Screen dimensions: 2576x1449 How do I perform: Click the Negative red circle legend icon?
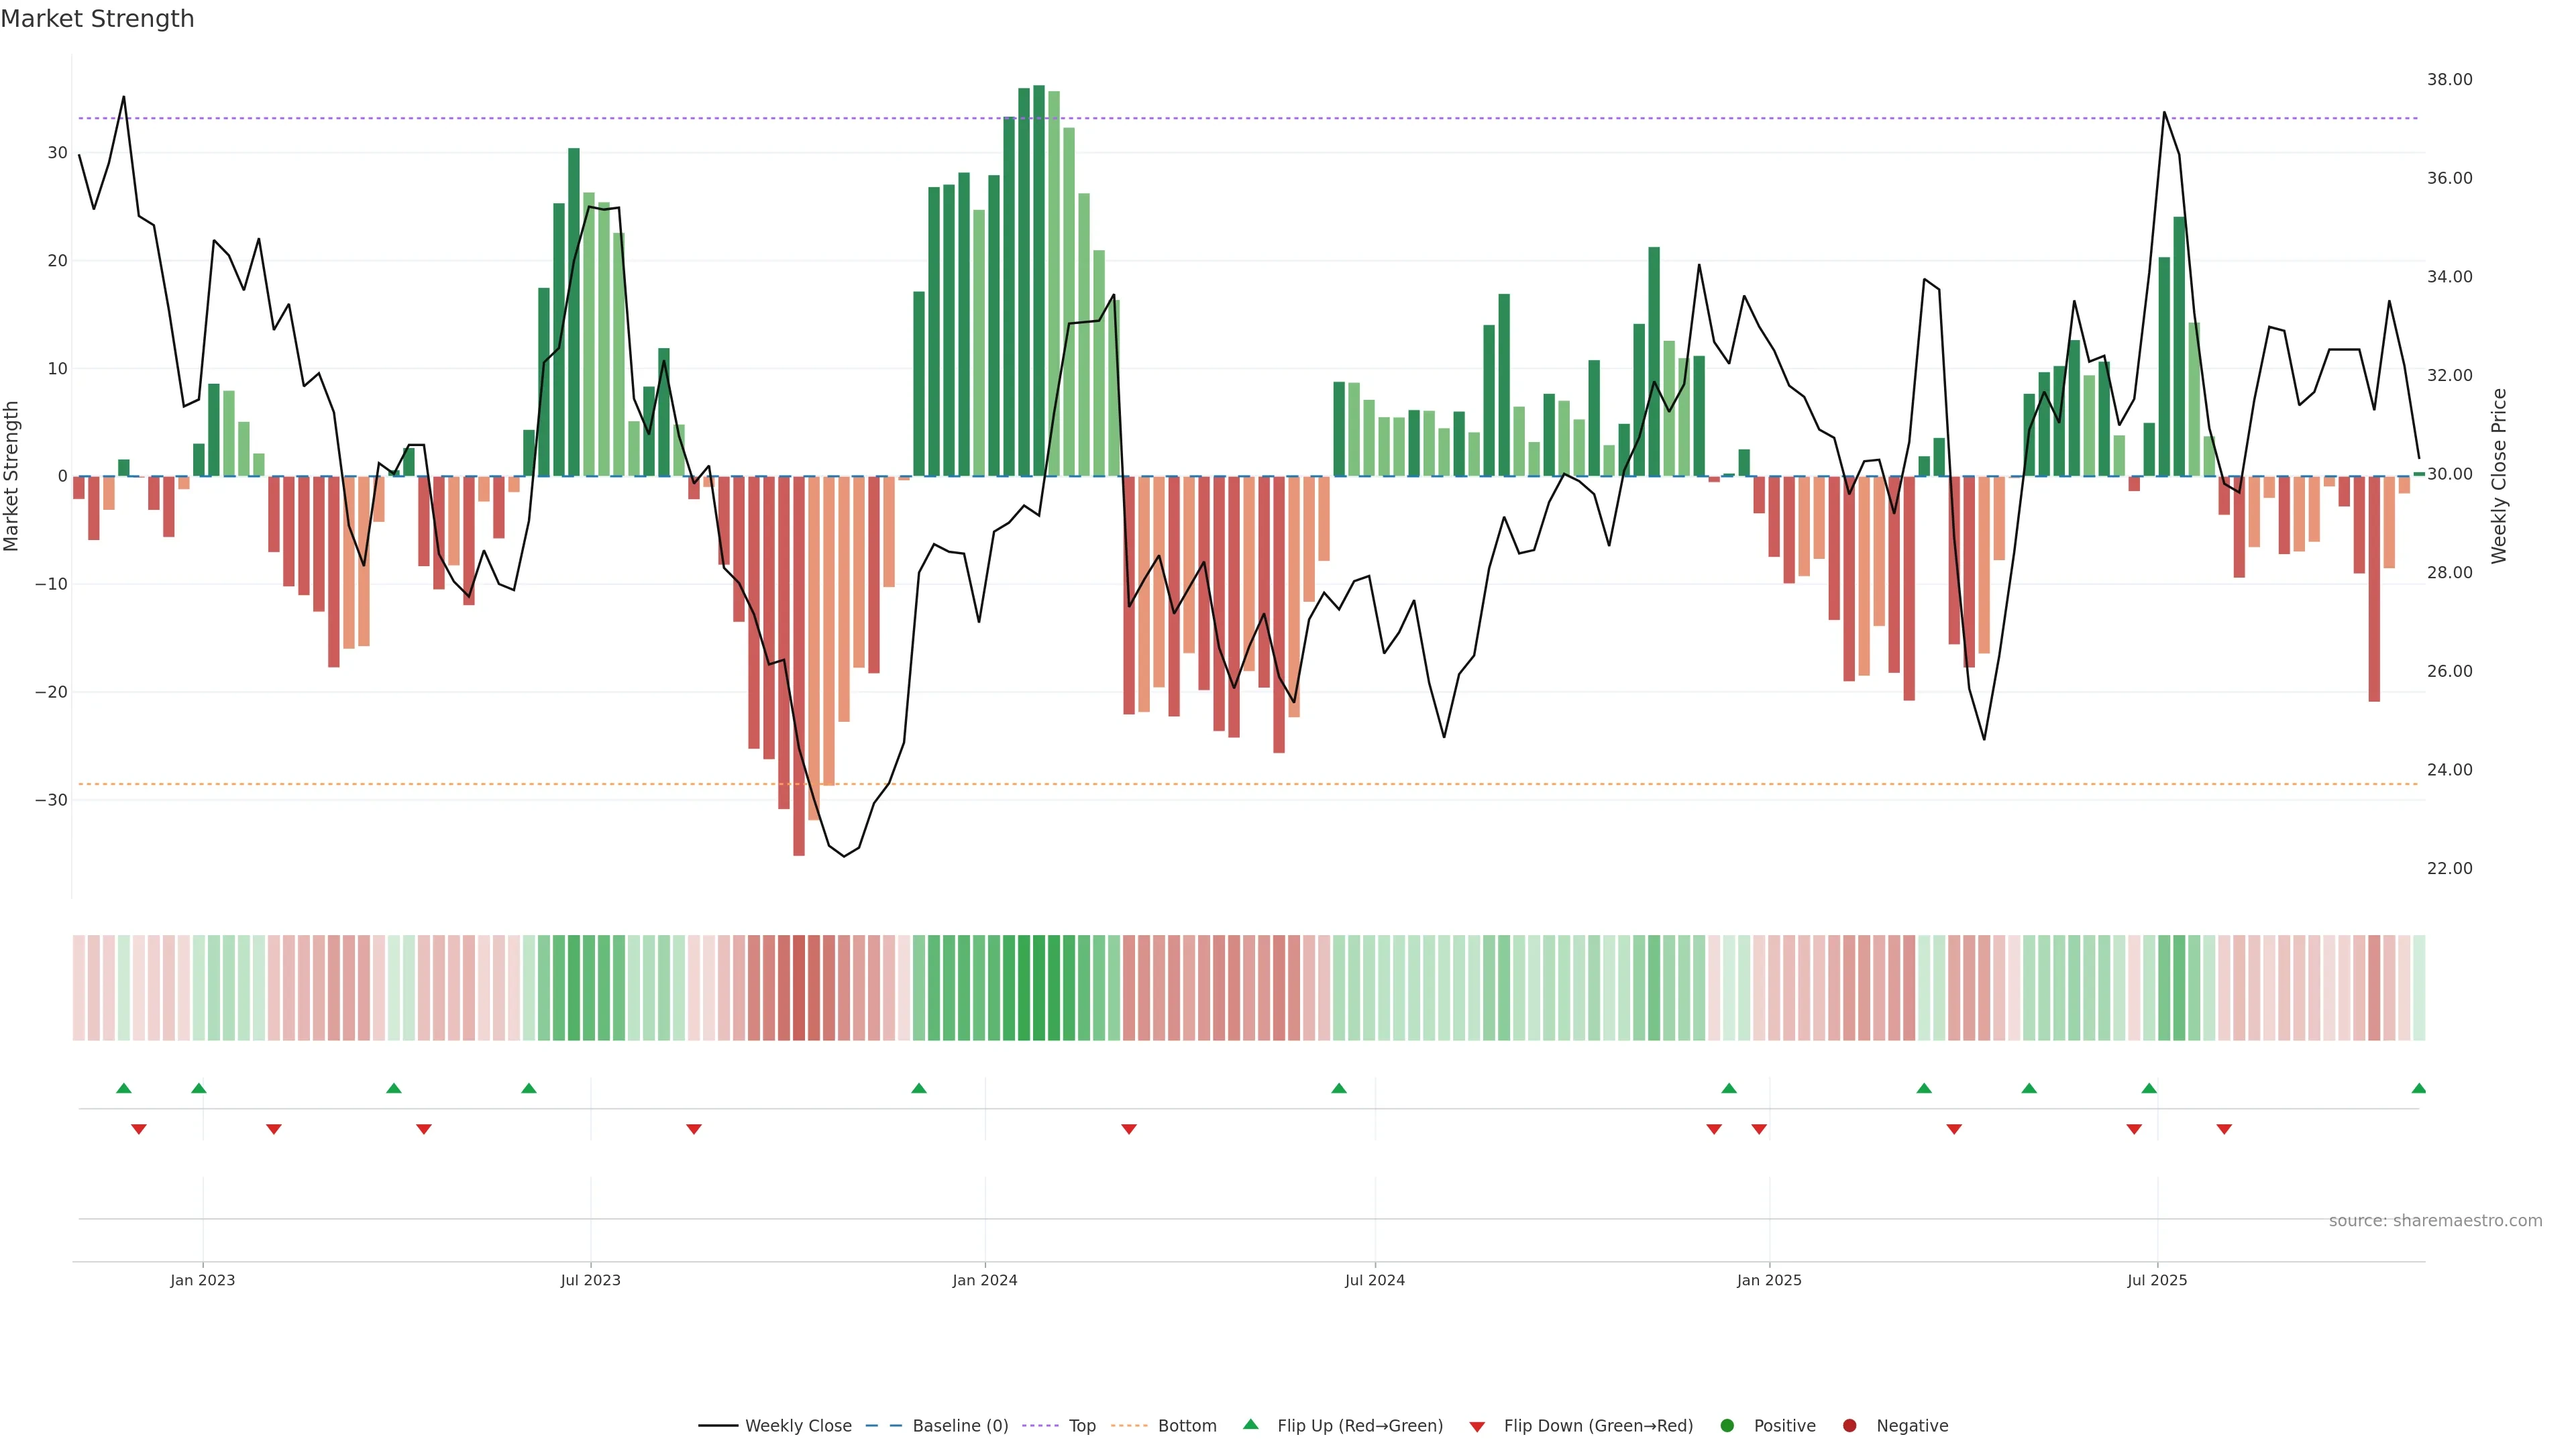click(x=1849, y=1426)
